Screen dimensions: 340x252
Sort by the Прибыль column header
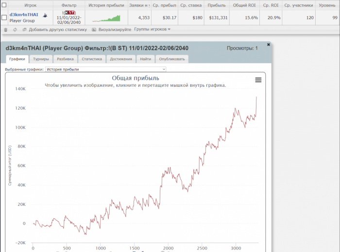(216, 5)
